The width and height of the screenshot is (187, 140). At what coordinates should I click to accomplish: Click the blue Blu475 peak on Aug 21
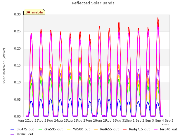[31, 101]
